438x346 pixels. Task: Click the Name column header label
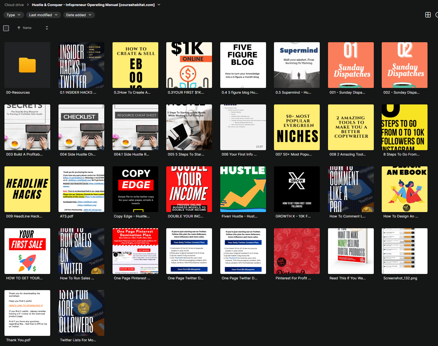click(27, 28)
